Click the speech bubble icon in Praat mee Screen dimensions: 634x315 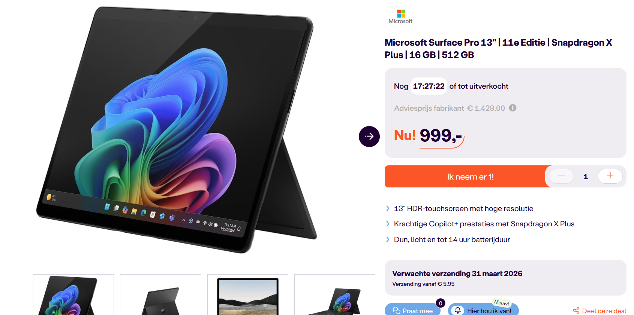(396, 311)
